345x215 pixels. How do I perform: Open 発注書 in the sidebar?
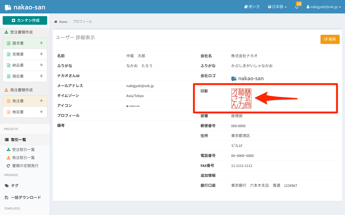[18, 101]
